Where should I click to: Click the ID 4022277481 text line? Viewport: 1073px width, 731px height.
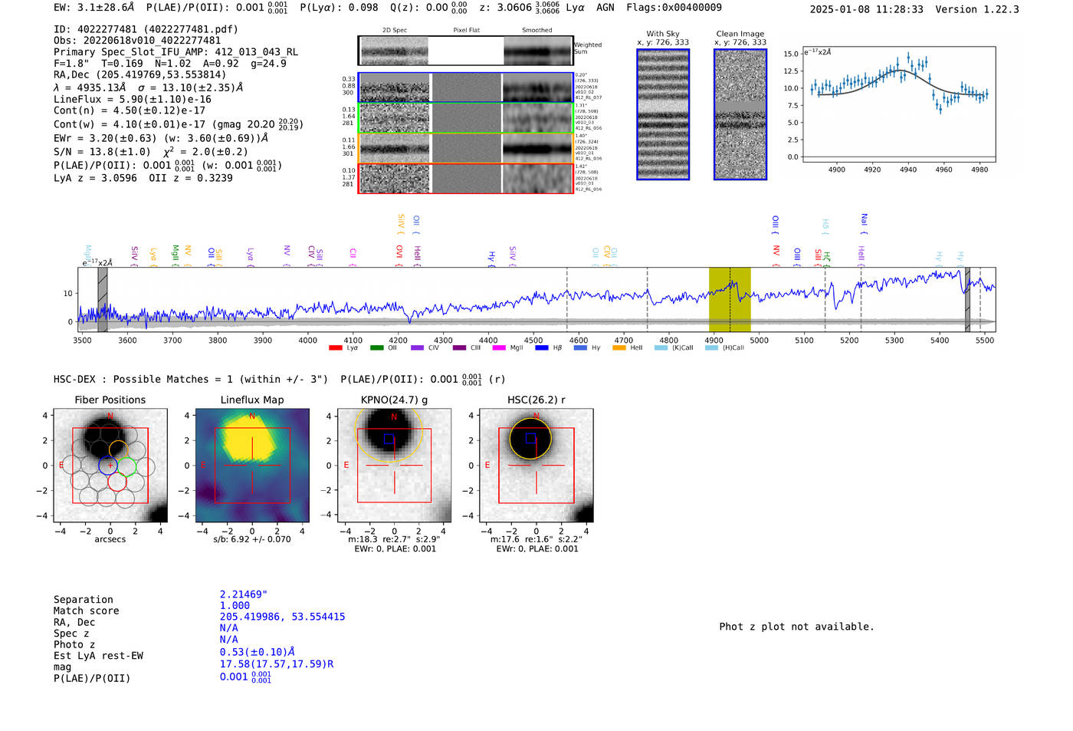(146, 29)
